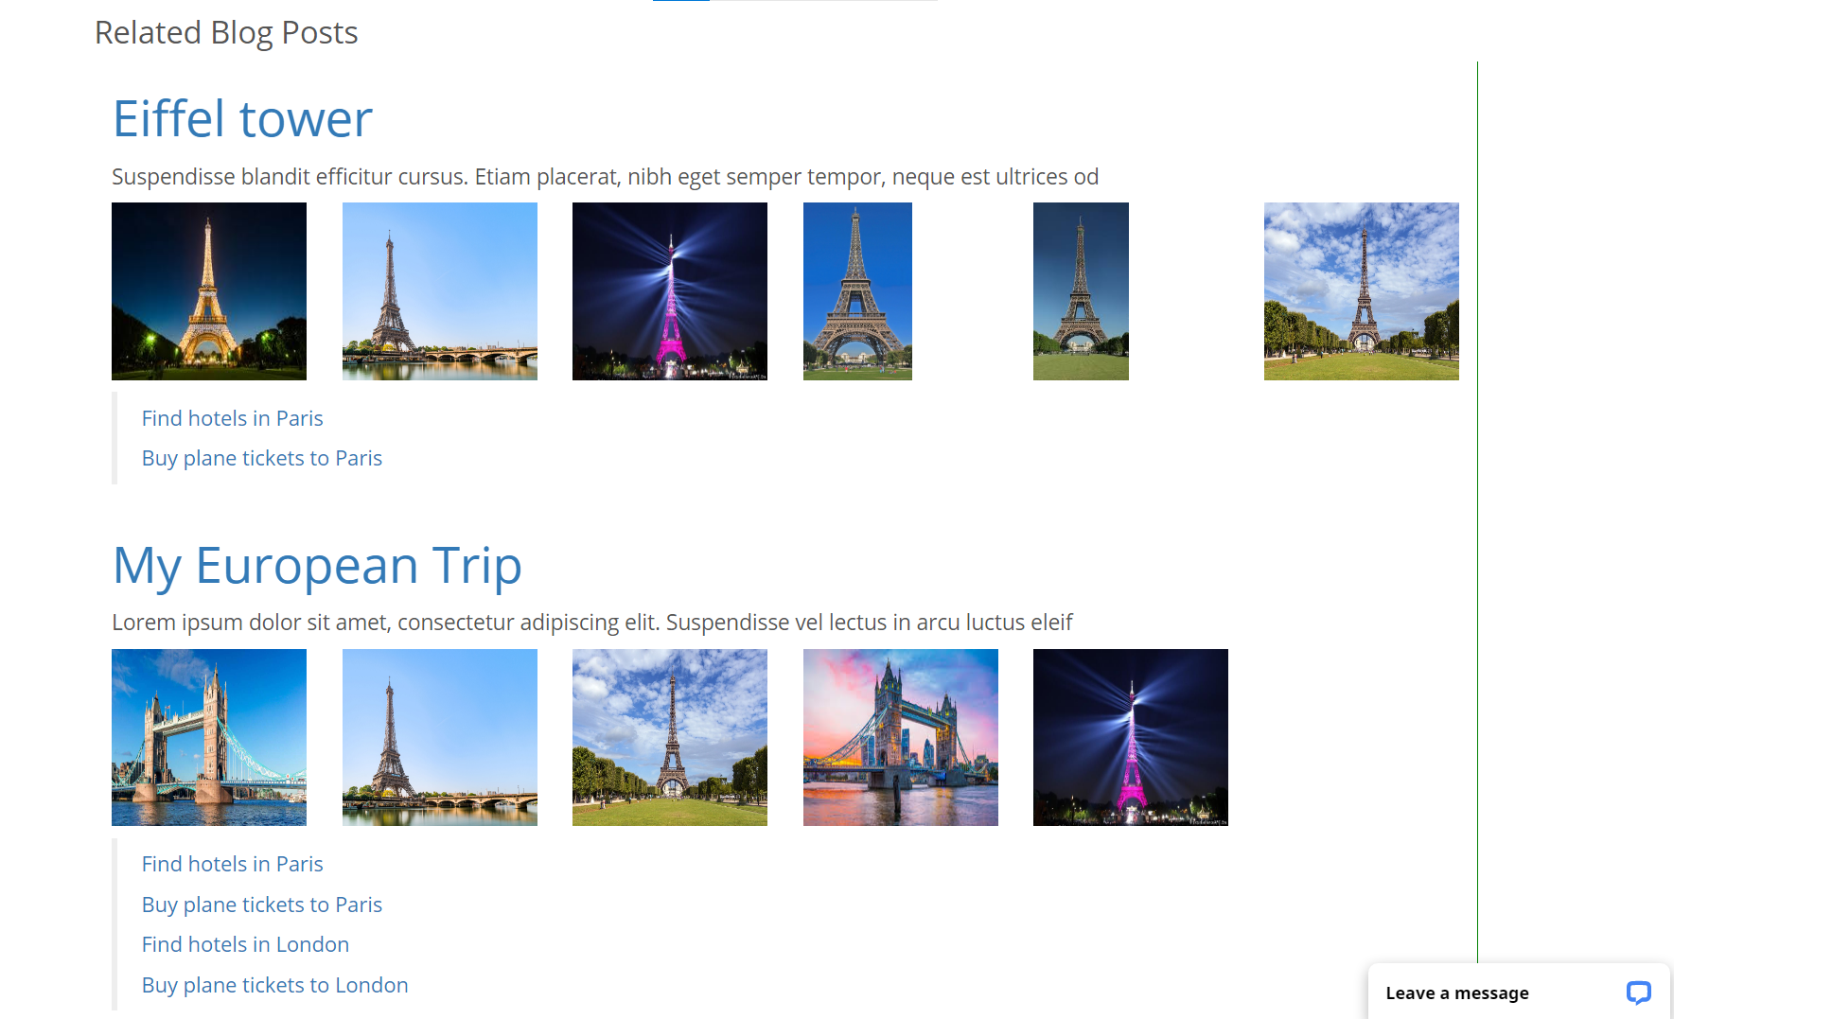View the pink Eiffel tower image under My European Trip
Screen dimensions: 1832x1019
(1131, 737)
